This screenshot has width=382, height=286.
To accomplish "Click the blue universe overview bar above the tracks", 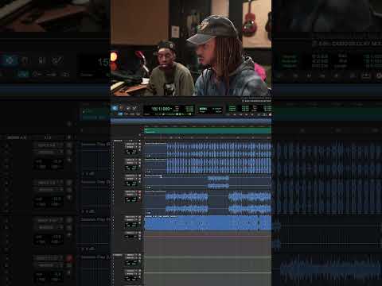I will pos(191,121).
